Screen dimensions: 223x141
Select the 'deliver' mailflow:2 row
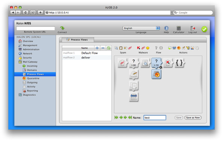click(87, 57)
